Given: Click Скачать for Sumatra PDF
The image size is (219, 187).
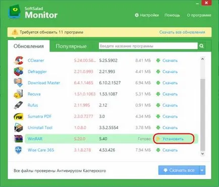Looking at the screenshot, I should 170,116.
